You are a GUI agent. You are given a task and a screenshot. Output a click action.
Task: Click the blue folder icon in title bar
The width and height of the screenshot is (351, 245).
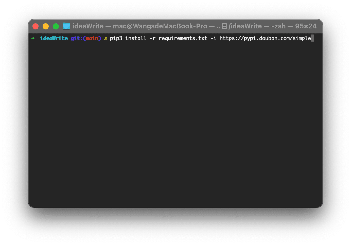click(66, 26)
